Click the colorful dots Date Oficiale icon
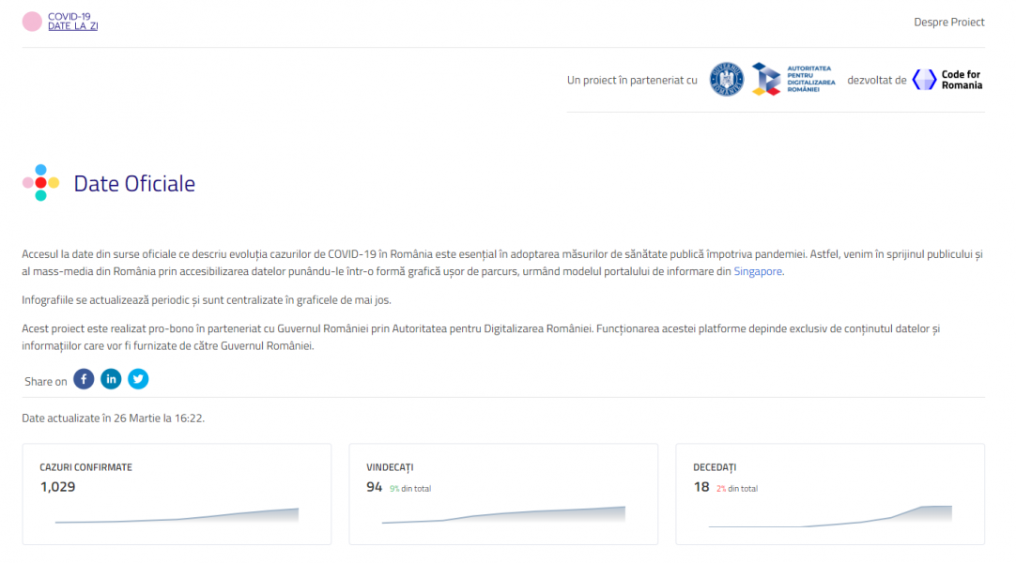1016x563 pixels. click(40, 182)
